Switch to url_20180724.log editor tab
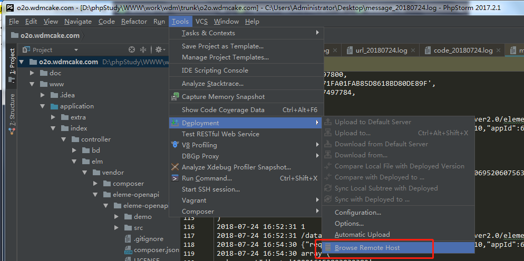Viewport: 524px width, 261px height. click(x=381, y=51)
